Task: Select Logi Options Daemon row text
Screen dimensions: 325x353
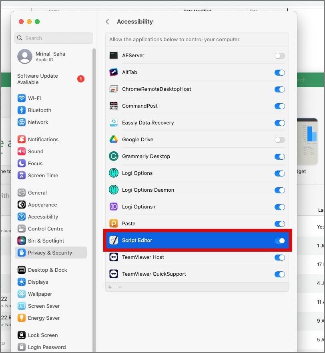Action: pyautogui.click(x=148, y=190)
